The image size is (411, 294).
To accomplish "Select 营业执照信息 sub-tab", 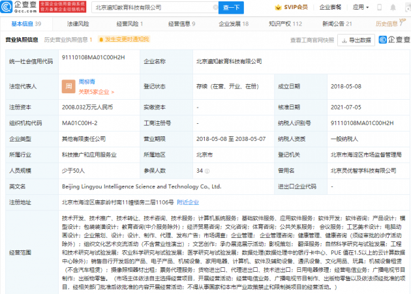I will point(22,40).
